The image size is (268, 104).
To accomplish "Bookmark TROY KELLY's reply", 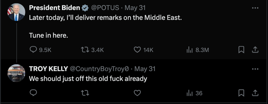I will 241,93.
